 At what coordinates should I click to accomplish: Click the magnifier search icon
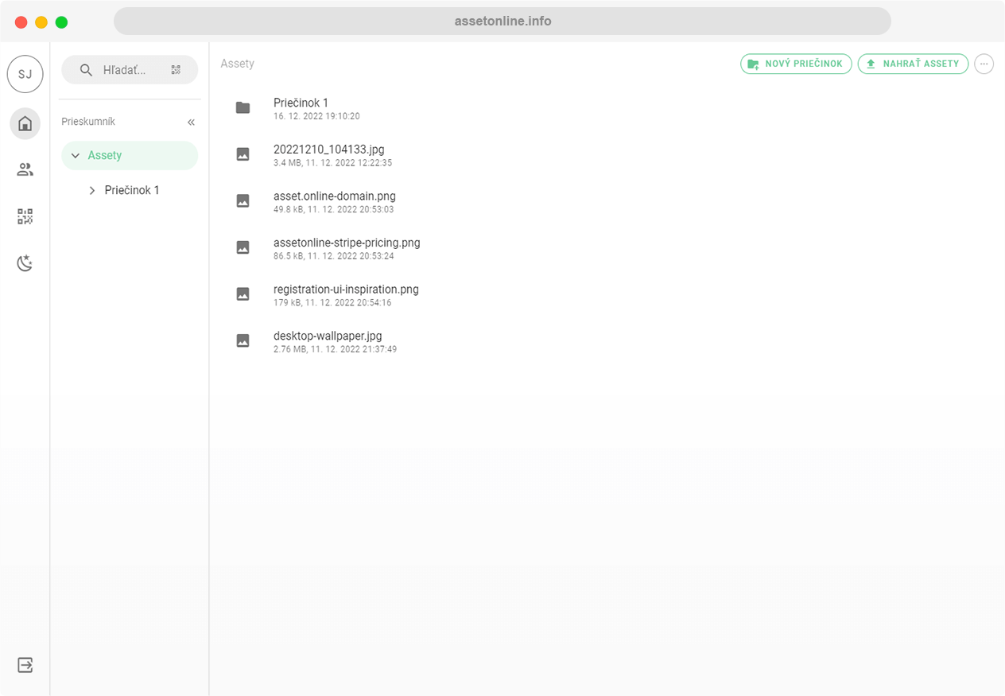(x=86, y=70)
